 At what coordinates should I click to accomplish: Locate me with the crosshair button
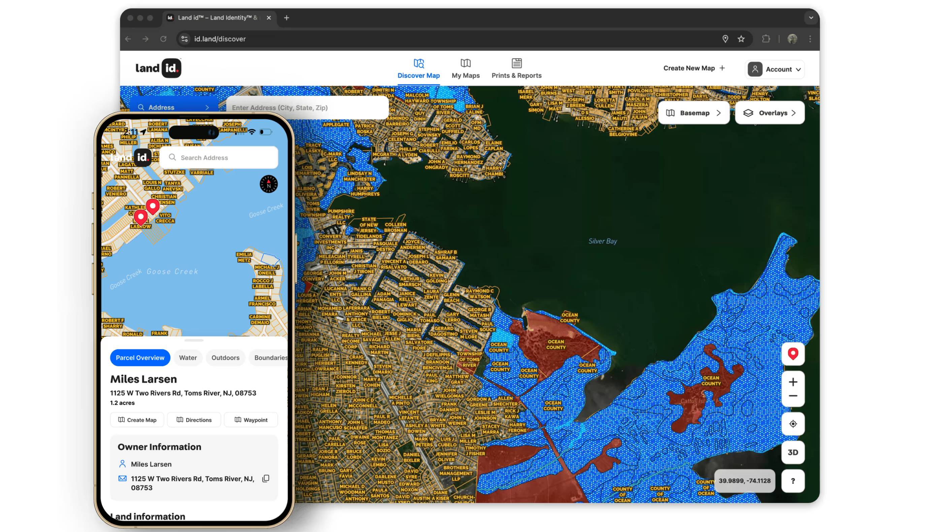click(793, 424)
